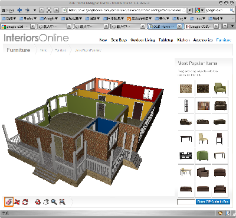Select the beige floral rug thumbnail
The image size is (236, 218).
click(x=186, y=89)
